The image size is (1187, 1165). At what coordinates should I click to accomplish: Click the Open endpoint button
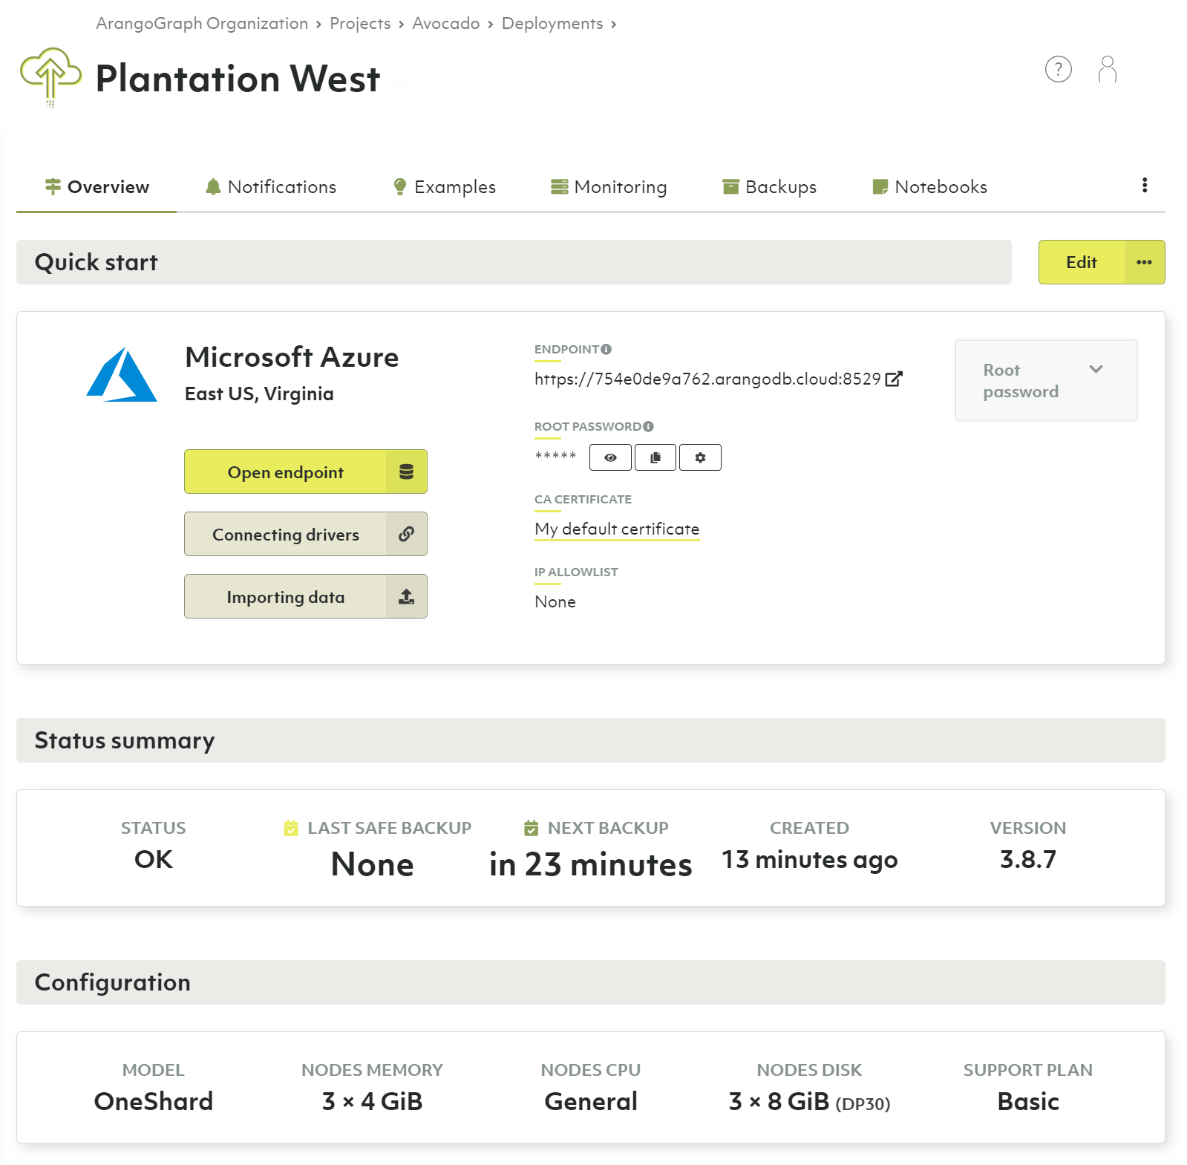pyautogui.click(x=305, y=471)
